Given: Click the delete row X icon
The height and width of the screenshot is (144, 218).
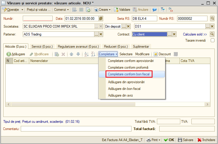Looking at the screenshot, I should click(x=63, y=54).
